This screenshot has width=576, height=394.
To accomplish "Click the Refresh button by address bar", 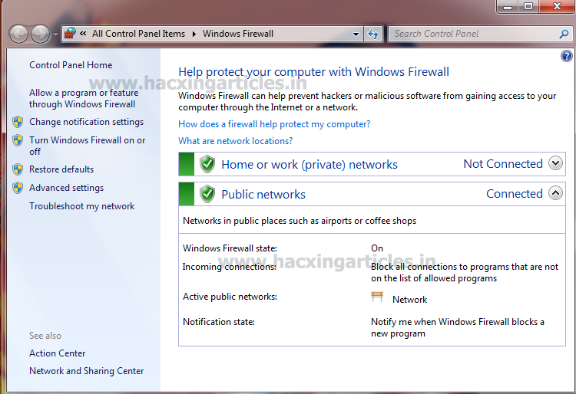I will pos(373,34).
